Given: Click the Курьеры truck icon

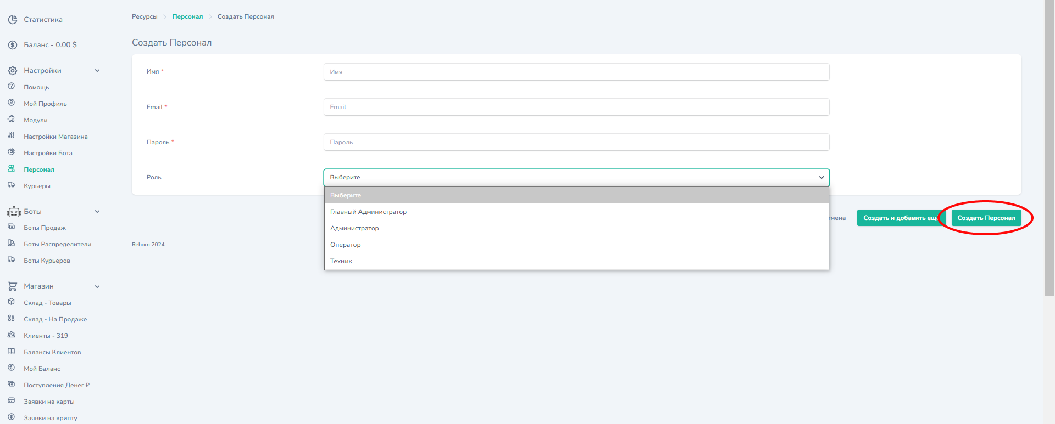Looking at the screenshot, I should [x=11, y=185].
